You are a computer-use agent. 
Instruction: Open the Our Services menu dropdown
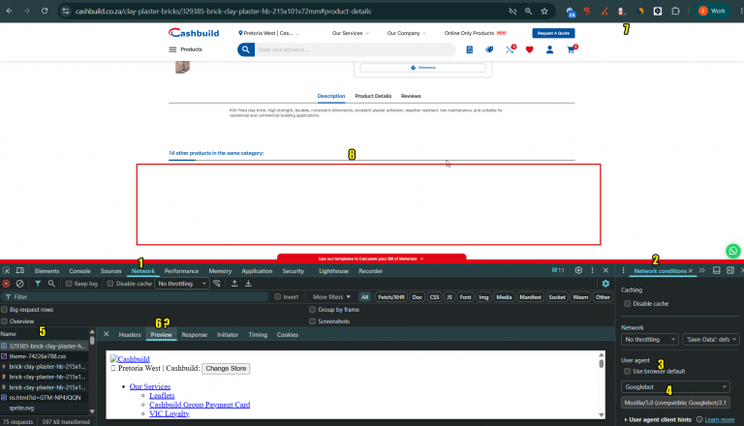click(x=350, y=33)
